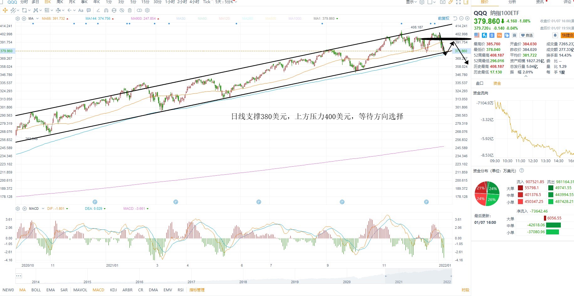Collapse quote details panel chevron

(x=526, y=76)
